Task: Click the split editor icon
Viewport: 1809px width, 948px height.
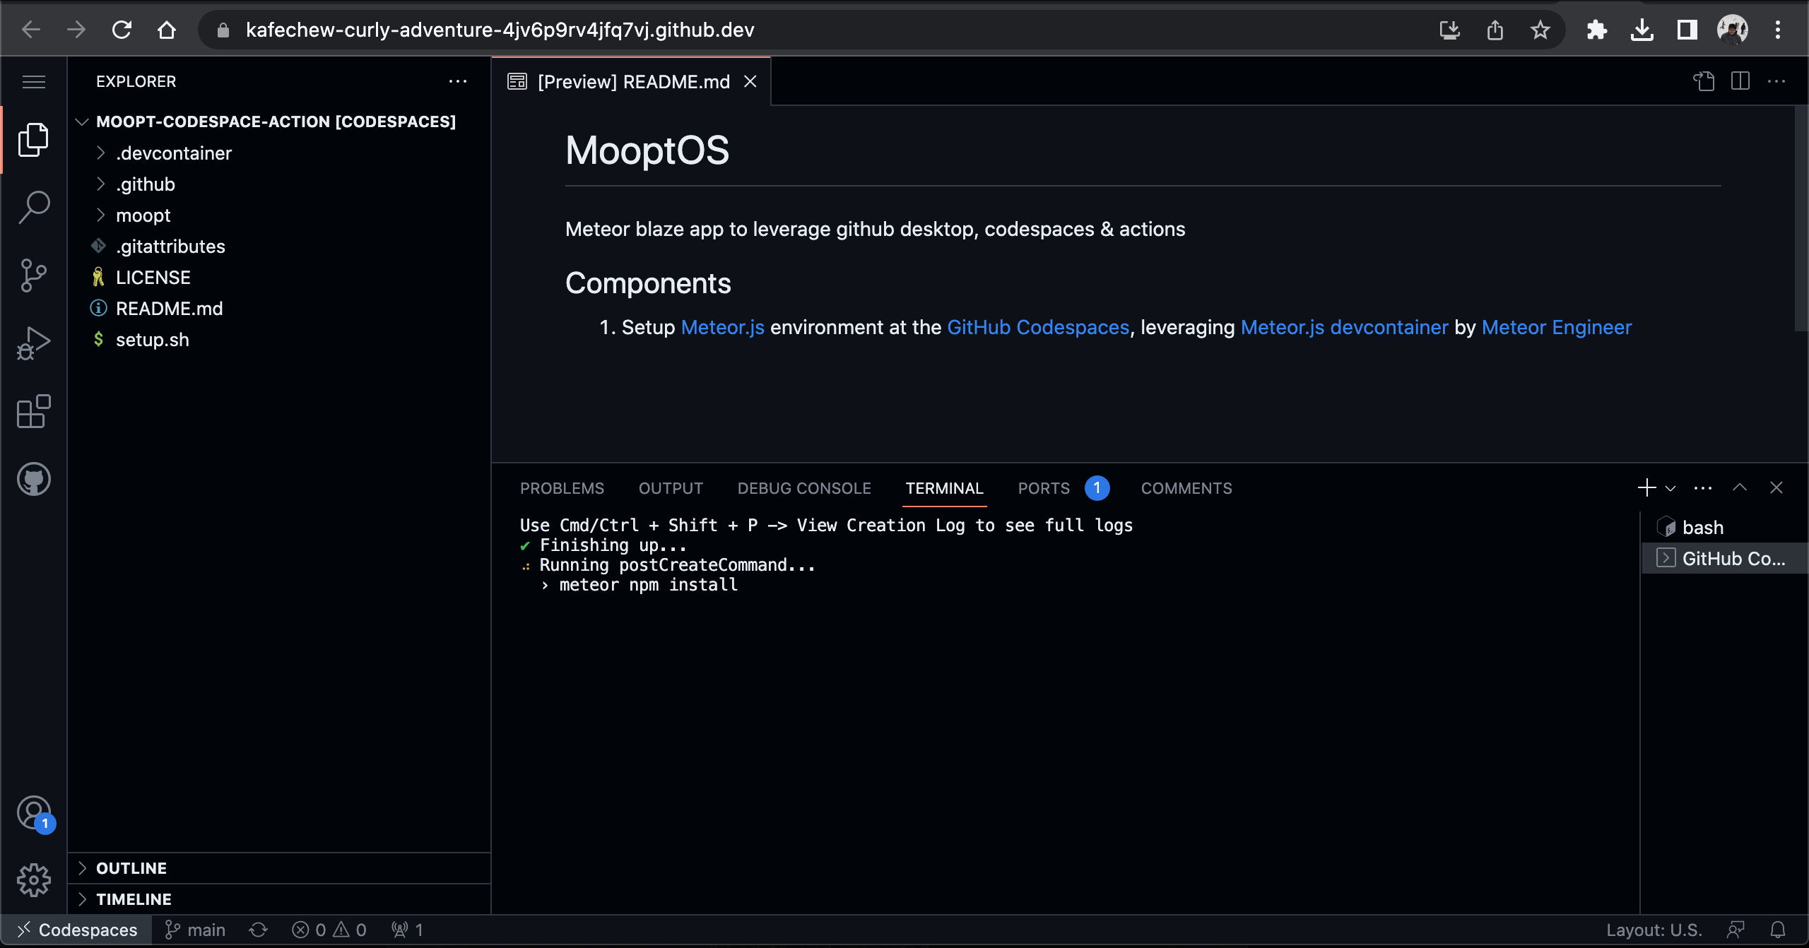Action: click(1739, 81)
